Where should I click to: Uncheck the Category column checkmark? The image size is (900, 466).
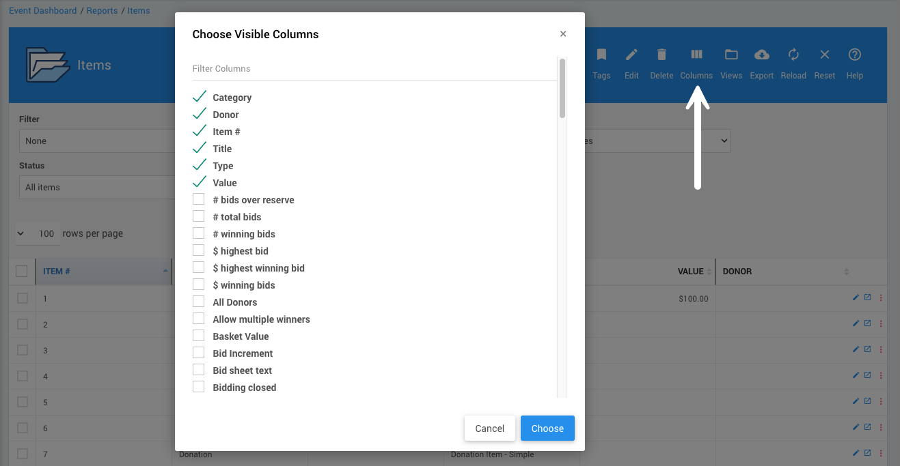200,97
